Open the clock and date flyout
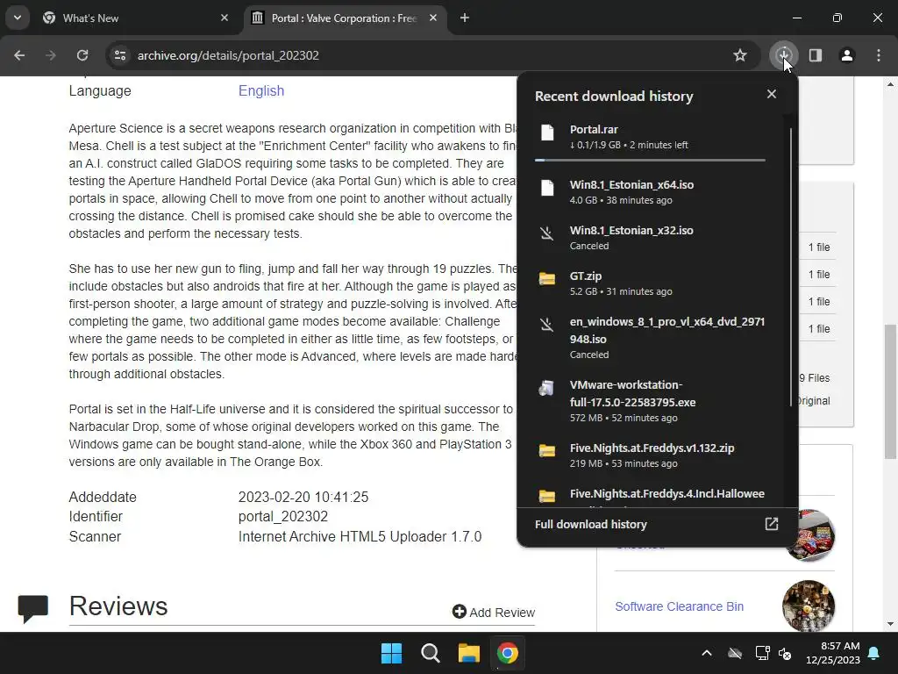This screenshot has width=898, height=674. pos(833,653)
